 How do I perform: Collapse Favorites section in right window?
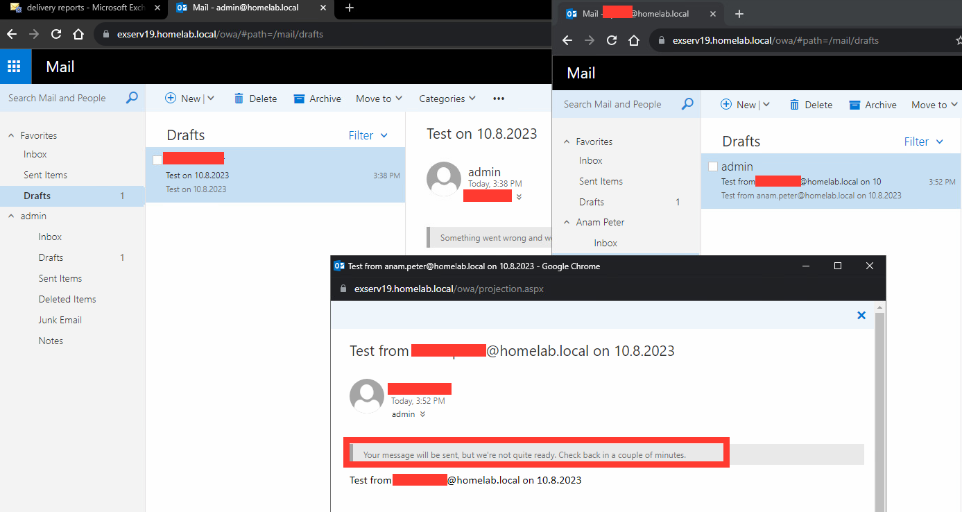567,142
